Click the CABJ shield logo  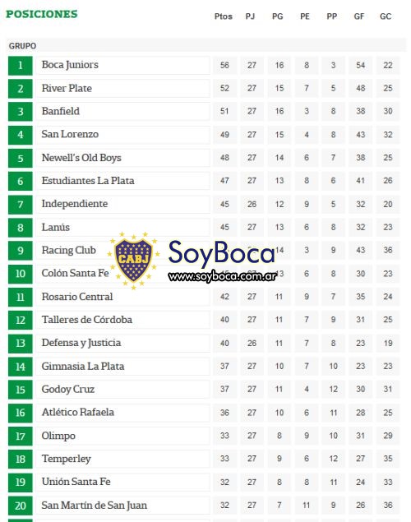(133, 261)
